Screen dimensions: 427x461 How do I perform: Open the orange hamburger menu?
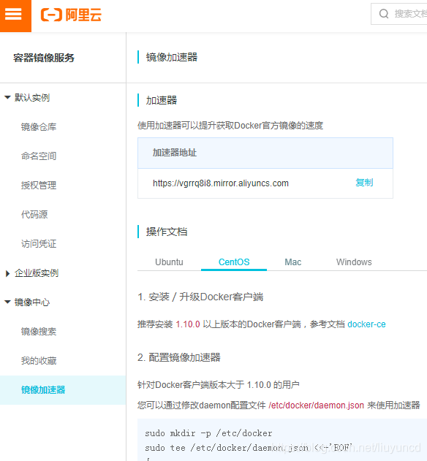tap(15, 15)
